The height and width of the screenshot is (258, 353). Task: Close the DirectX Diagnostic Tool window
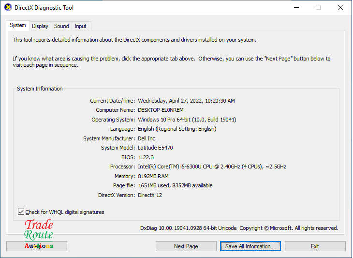(340, 7)
